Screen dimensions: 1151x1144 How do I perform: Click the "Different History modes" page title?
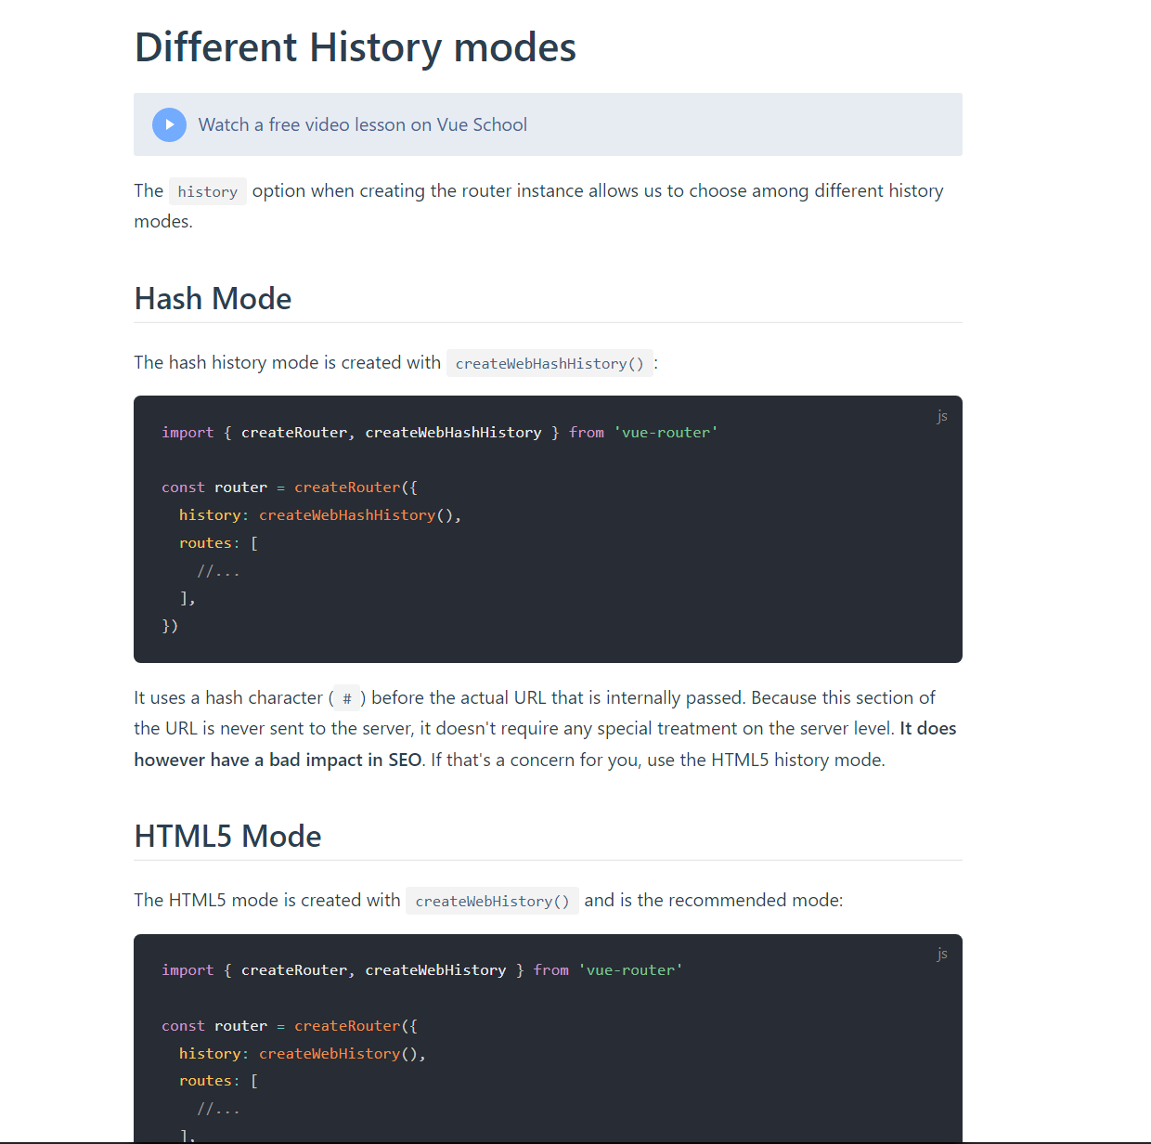coord(355,47)
